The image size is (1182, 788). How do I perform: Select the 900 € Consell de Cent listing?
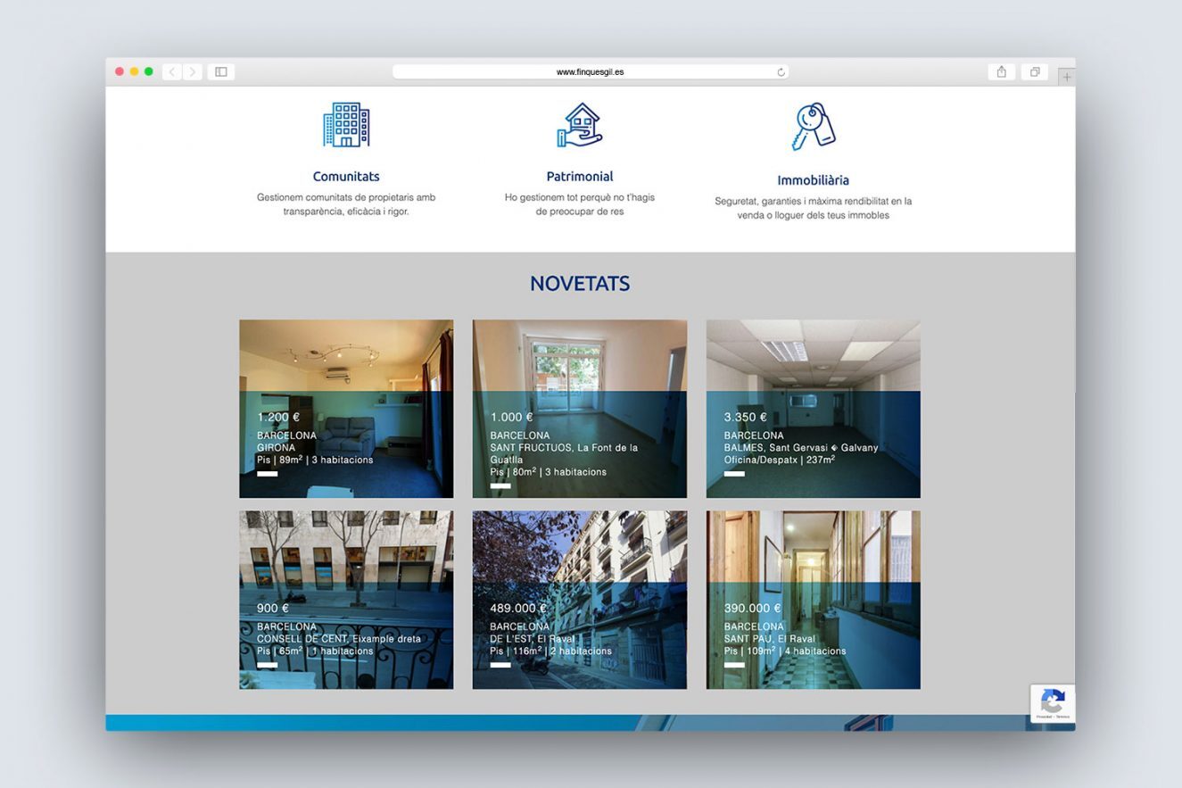(346, 600)
